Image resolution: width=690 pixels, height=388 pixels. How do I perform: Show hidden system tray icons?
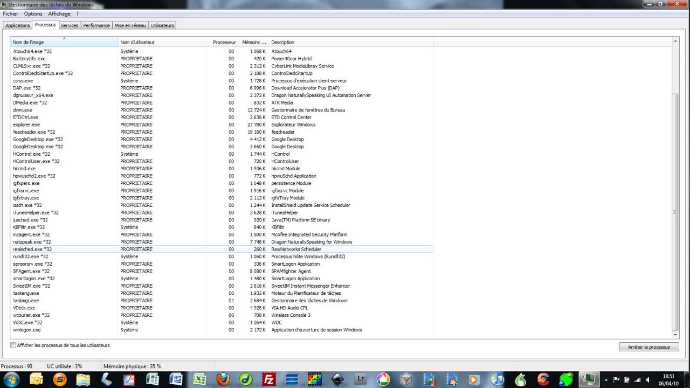tap(606, 379)
